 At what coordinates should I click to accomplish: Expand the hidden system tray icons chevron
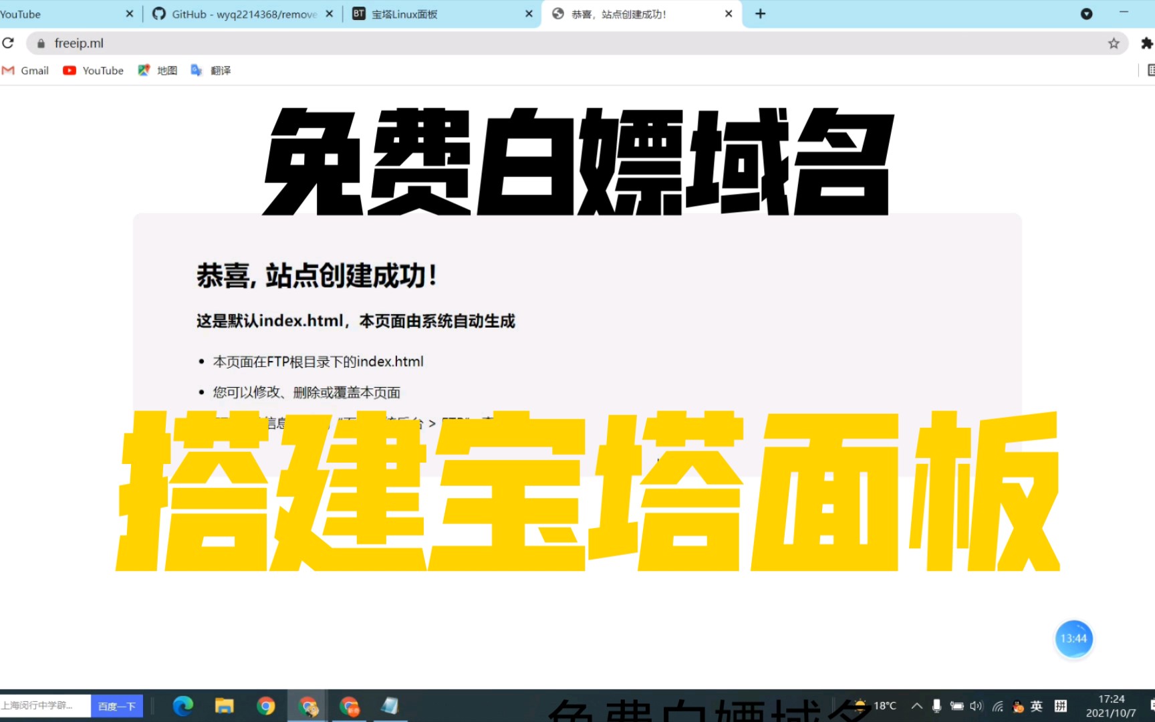pos(917,706)
